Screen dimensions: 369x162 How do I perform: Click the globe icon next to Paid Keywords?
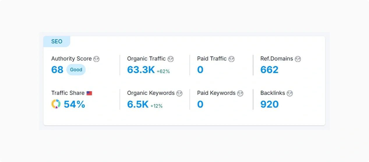pyautogui.click(x=240, y=93)
